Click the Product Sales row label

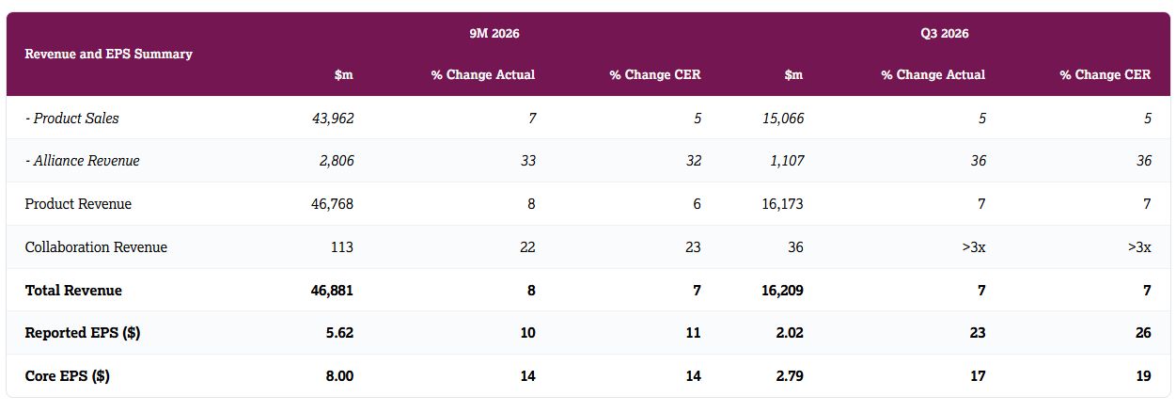pyautogui.click(x=71, y=118)
